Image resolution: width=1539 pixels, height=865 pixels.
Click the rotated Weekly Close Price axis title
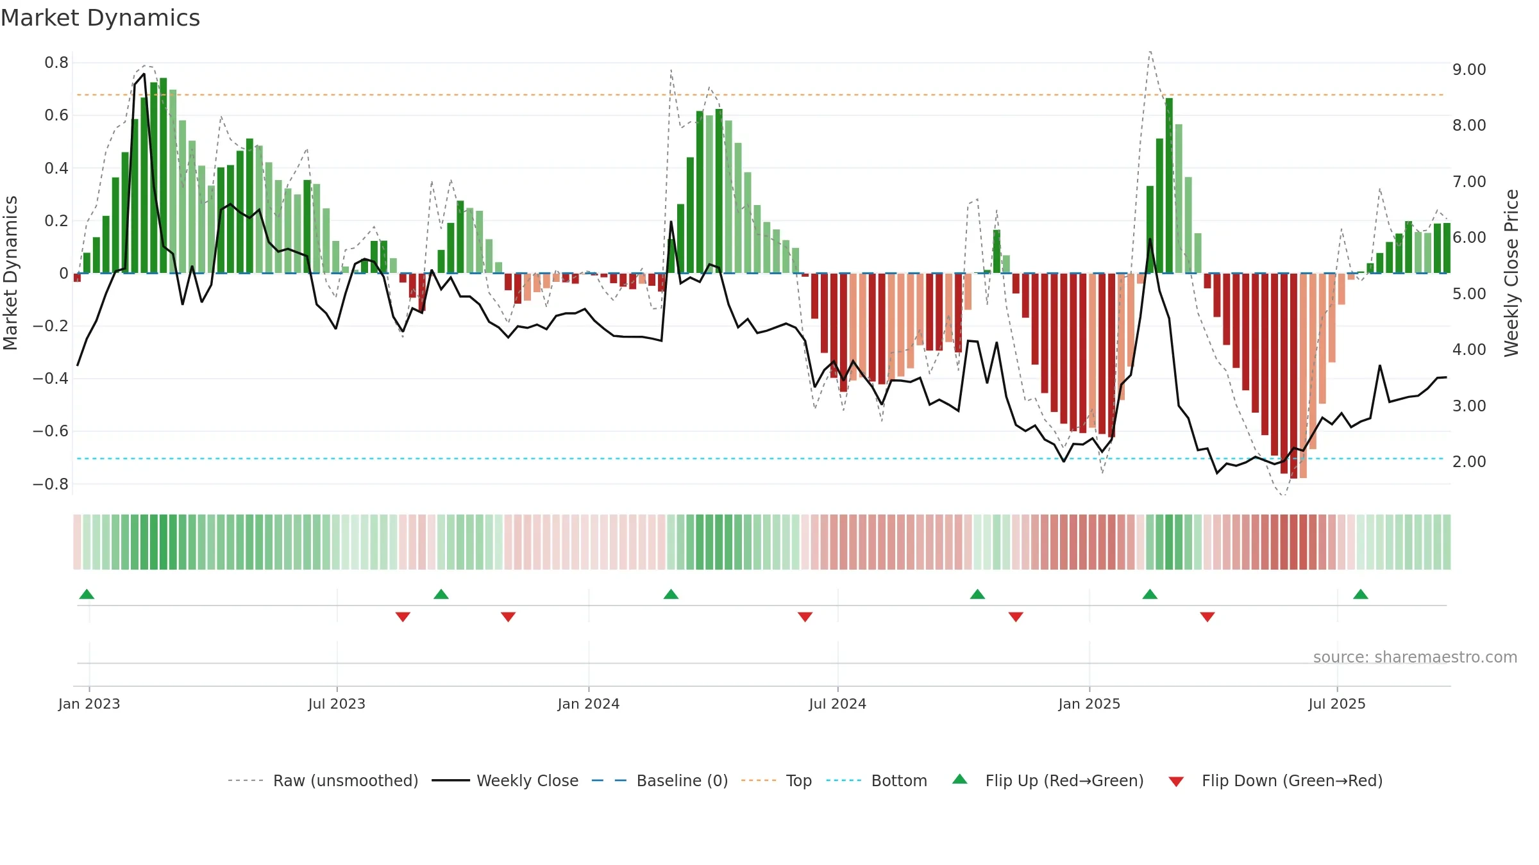click(x=1511, y=273)
